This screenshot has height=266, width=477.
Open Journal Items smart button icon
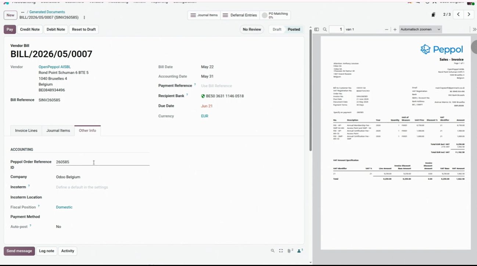[x=193, y=15]
